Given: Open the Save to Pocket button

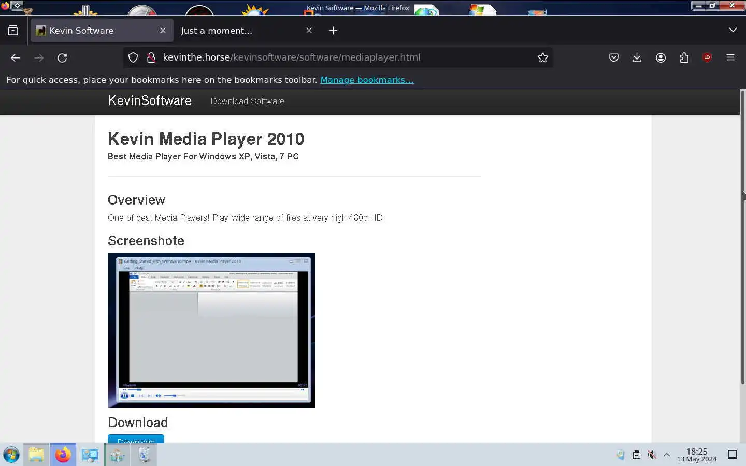Looking at the screenshot, I should point(614,57).
